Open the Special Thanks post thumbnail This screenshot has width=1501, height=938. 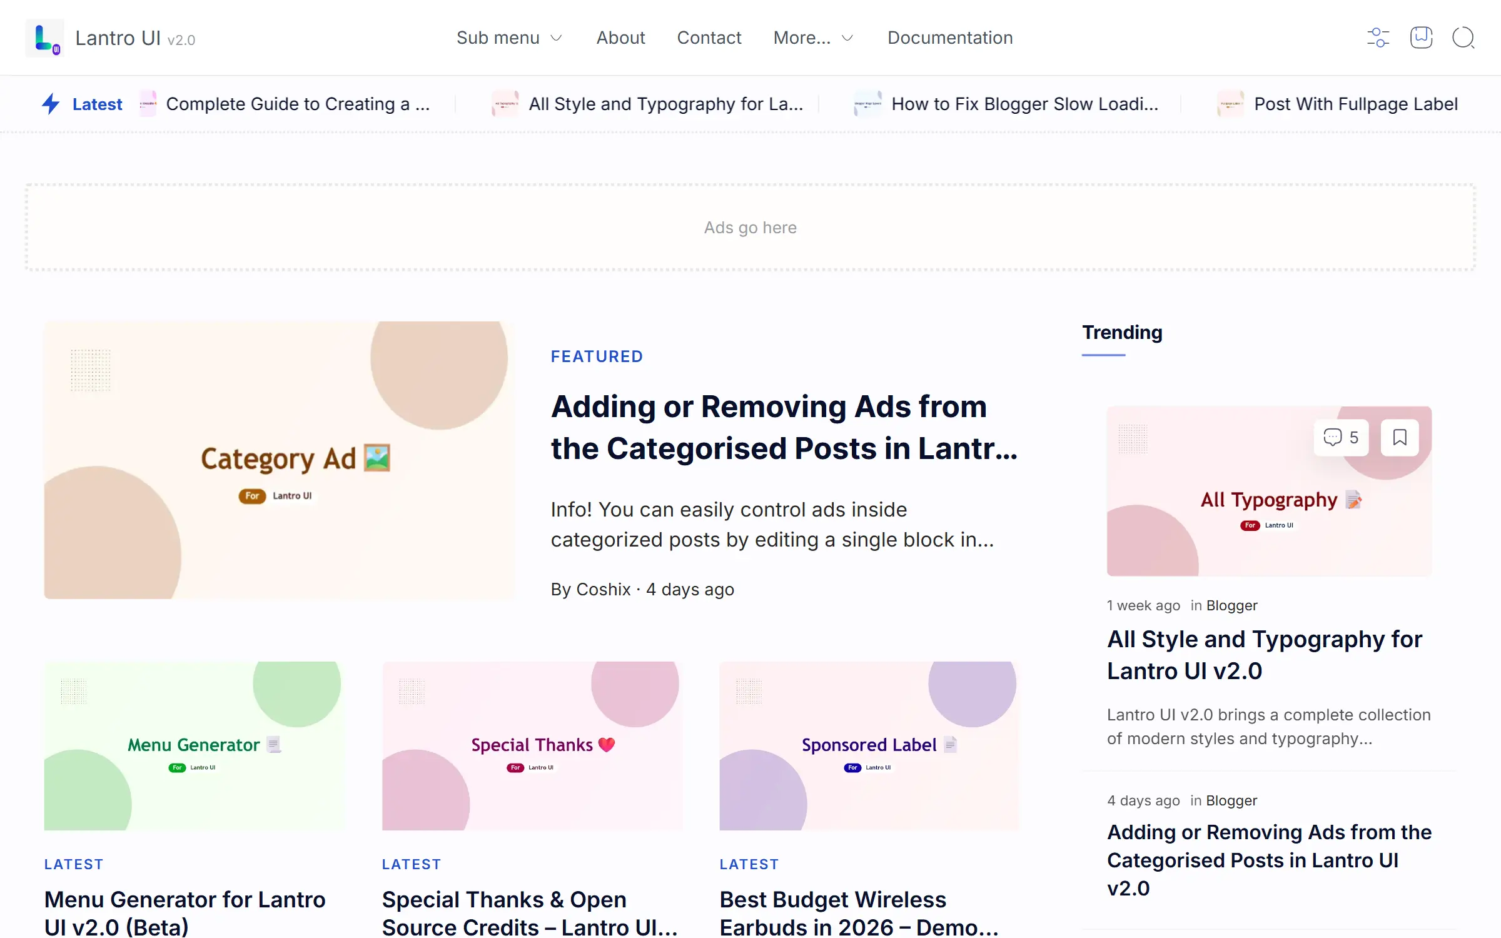(532, 745)
